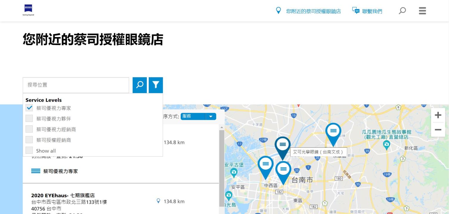Click the chat bubble contact icon
This screenshot has width=449, height=214.
pyautogui.click(x=356, y=11)
